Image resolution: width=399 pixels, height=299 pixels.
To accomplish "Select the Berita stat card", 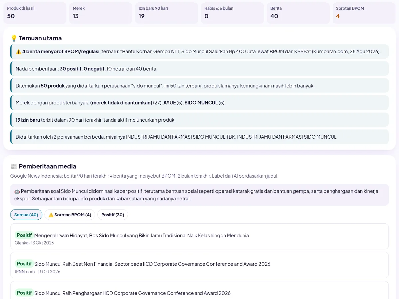I will click(298, 13).
